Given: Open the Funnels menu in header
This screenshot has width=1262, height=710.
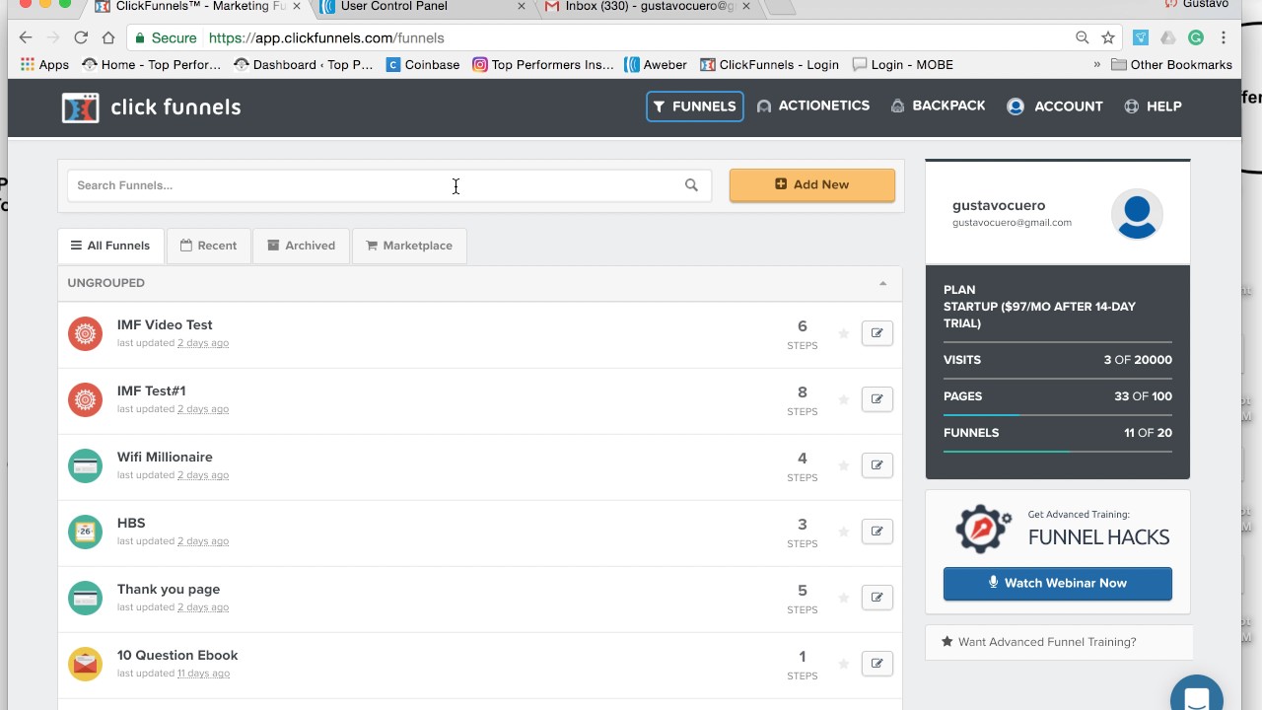Looking at the screenshot, I should pos(695,106).
